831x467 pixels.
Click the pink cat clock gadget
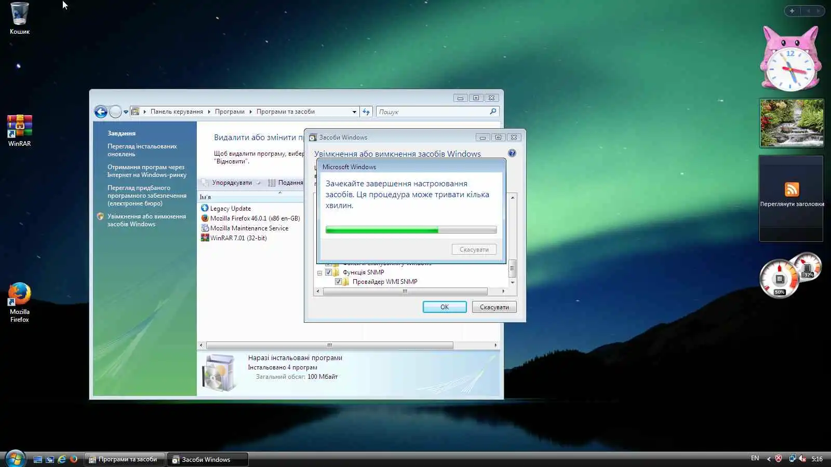[790, 58]
